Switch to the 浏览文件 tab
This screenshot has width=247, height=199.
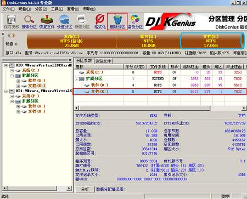103,61
